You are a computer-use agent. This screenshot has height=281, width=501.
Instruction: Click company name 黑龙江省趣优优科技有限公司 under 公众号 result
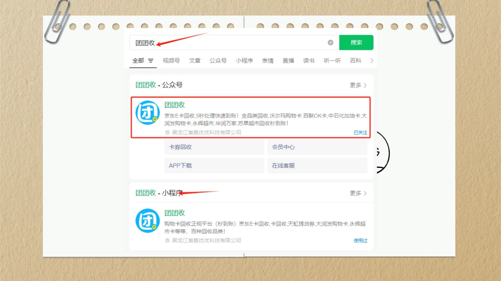[207, 132]
